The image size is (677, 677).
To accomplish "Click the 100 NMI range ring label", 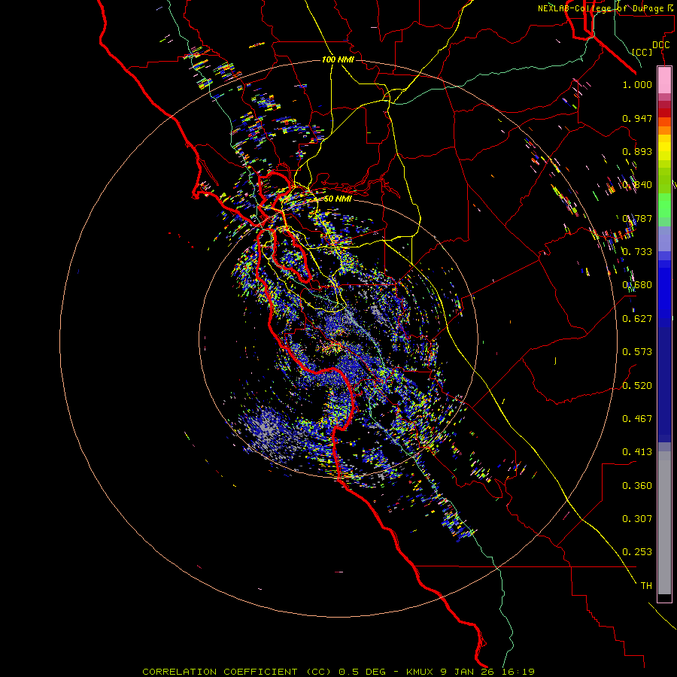I will tap(338, 59).
